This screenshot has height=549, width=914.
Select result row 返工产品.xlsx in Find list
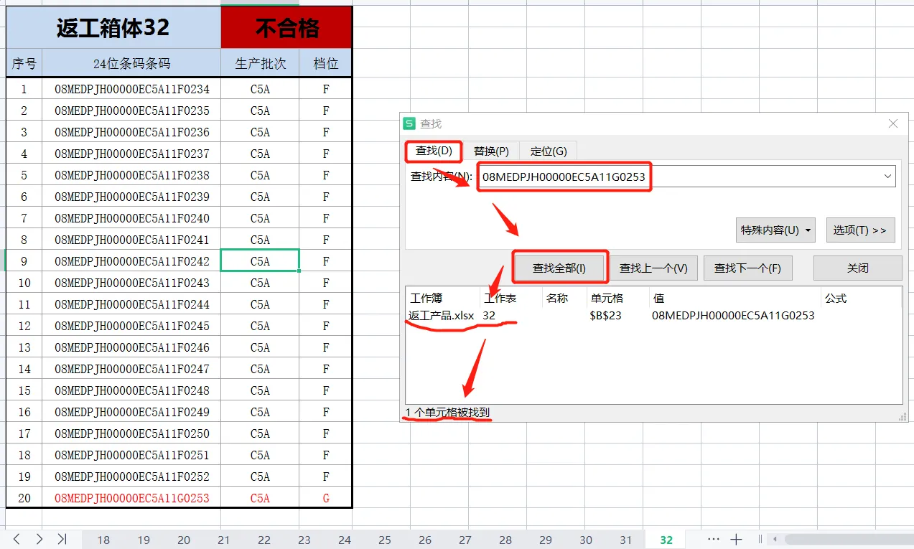click(653, 315)
